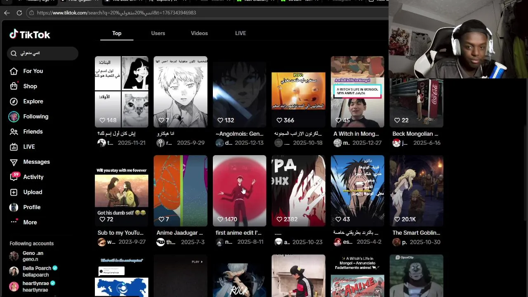Switch to the Videos tab

pyautogui.click(x=199, y=33)
